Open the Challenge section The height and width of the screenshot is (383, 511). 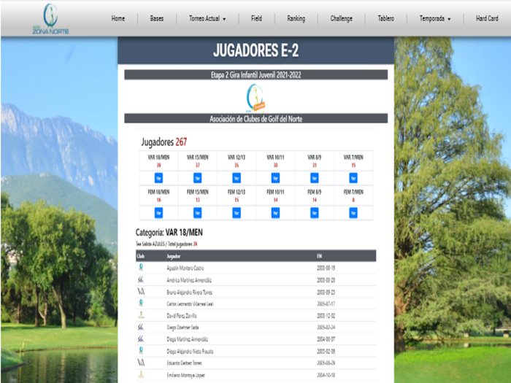coord(341,18)
